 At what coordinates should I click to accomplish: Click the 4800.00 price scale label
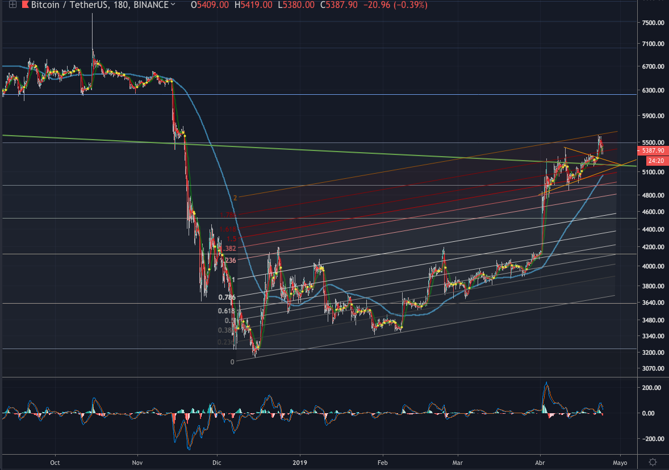pyautogui.click(x=653, y=195)
